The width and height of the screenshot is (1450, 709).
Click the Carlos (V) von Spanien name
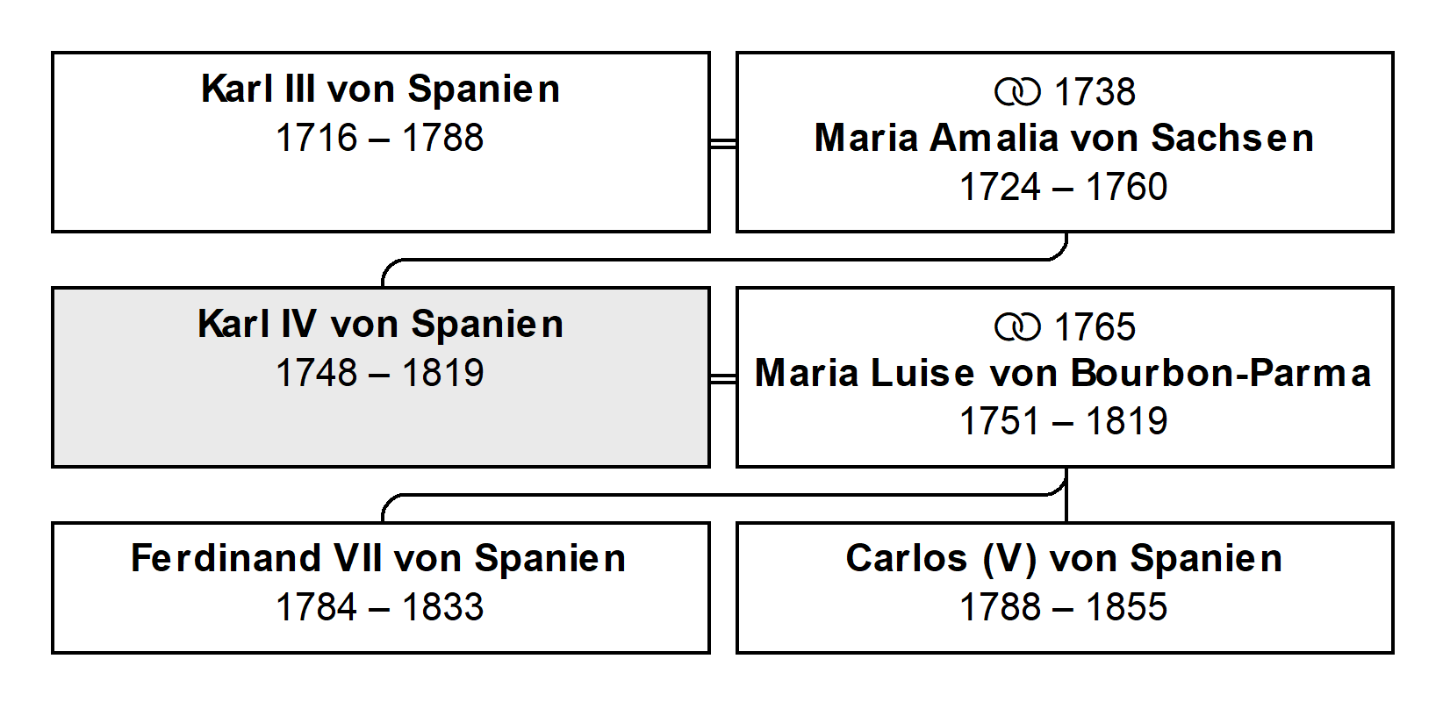coord(1064,558)
